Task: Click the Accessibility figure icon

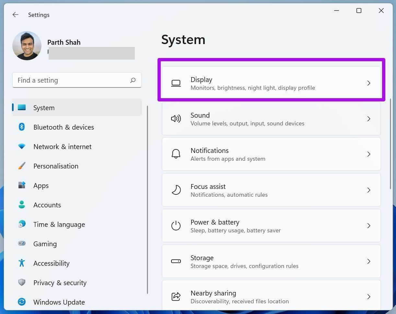Action: [22, 263]
